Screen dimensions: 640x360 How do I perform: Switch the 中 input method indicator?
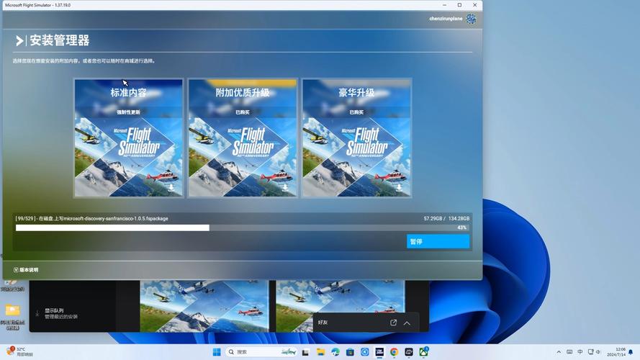pos(580,352)
